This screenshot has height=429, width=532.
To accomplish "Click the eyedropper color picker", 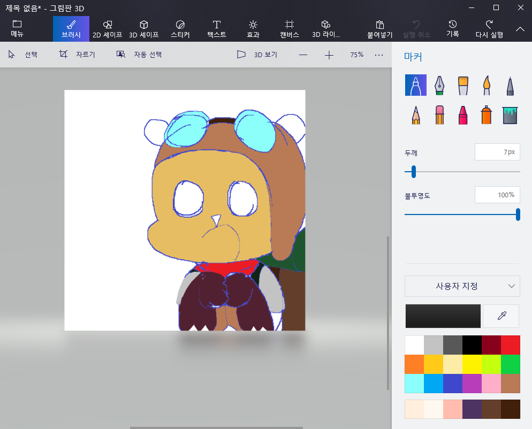I will coord(501,316).
